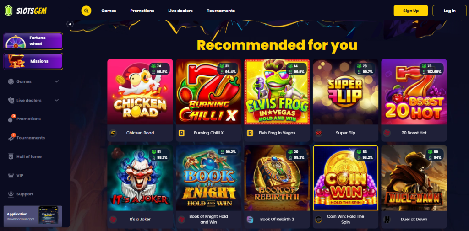
Task: Open the Tournaments top menu item
Action: [x=221, y=11]
